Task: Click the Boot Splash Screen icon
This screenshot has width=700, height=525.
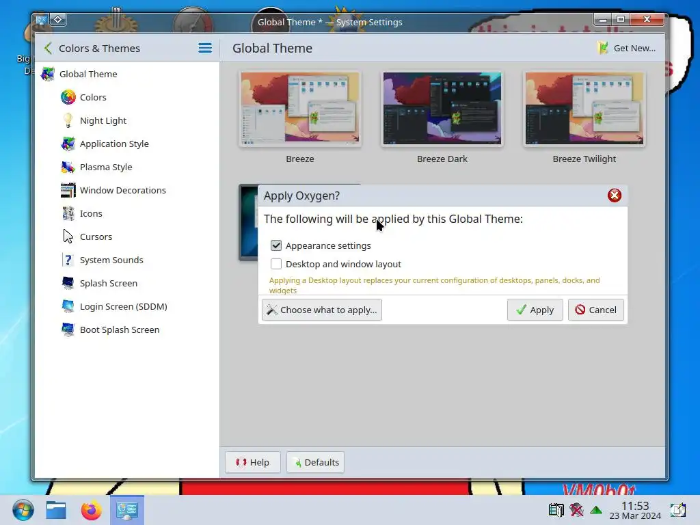Action: [68, 329]
